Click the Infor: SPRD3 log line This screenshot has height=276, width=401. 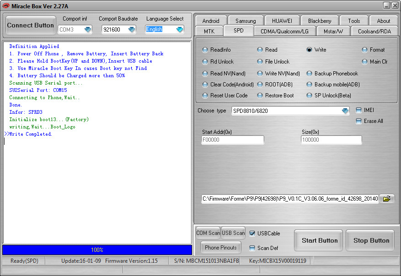[26, 112]
